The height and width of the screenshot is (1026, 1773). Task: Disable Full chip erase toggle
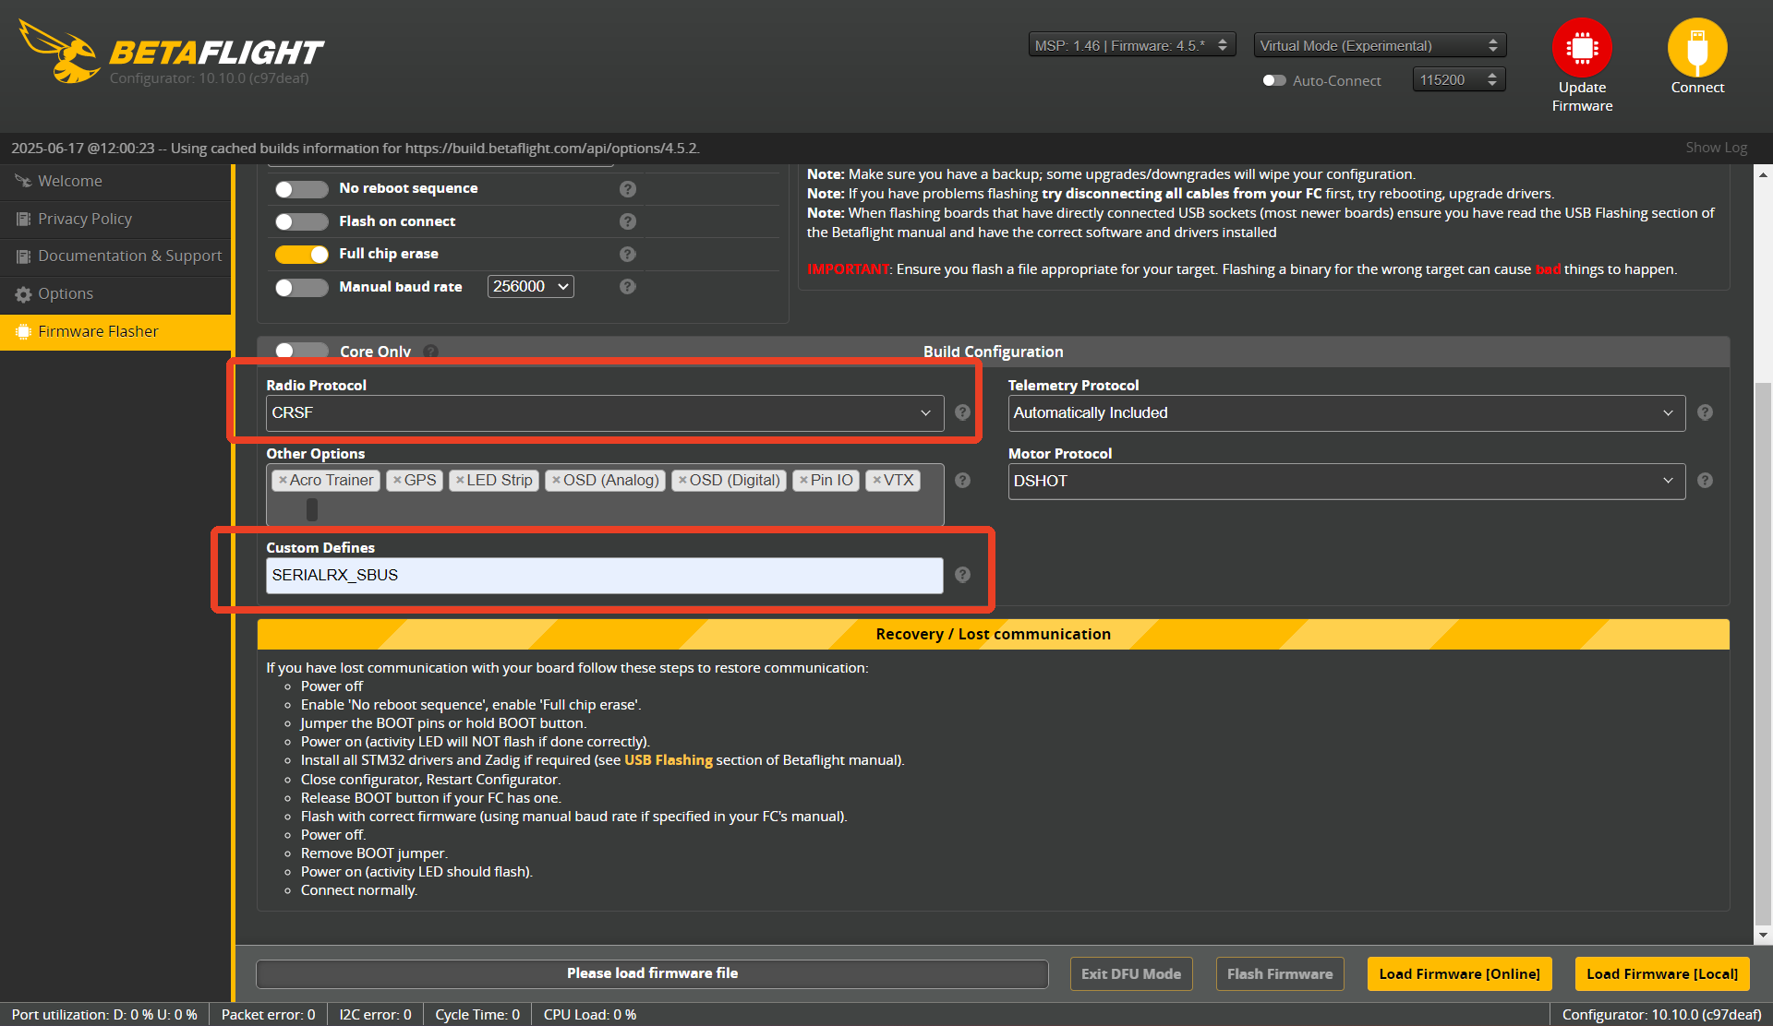click(x=301, y=254)
